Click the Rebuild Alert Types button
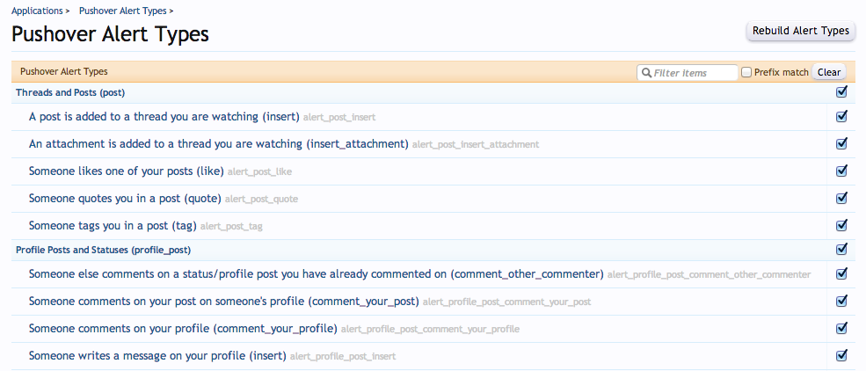This screenshot has height=371, width=866. pos(800,31)
